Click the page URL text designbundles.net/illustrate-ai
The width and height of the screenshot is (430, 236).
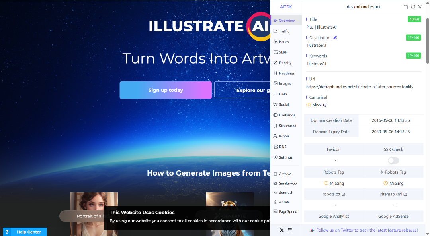coord(360,87)
